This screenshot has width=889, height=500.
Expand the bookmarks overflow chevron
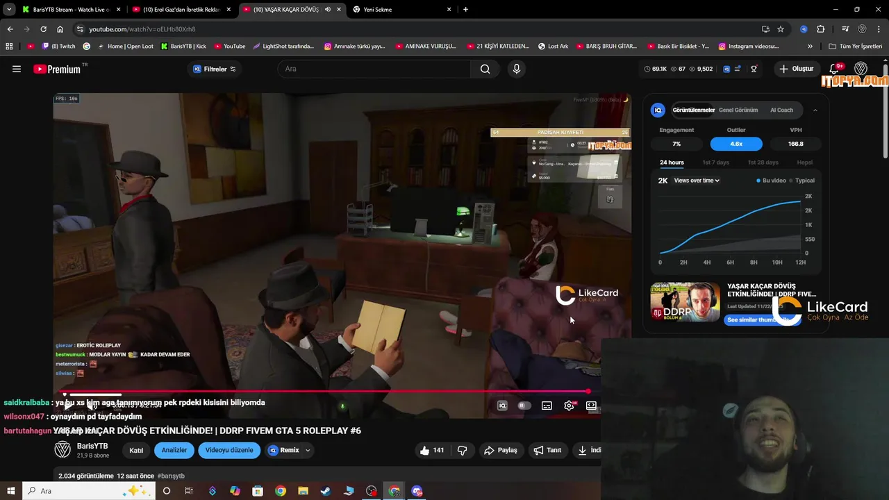810,47
